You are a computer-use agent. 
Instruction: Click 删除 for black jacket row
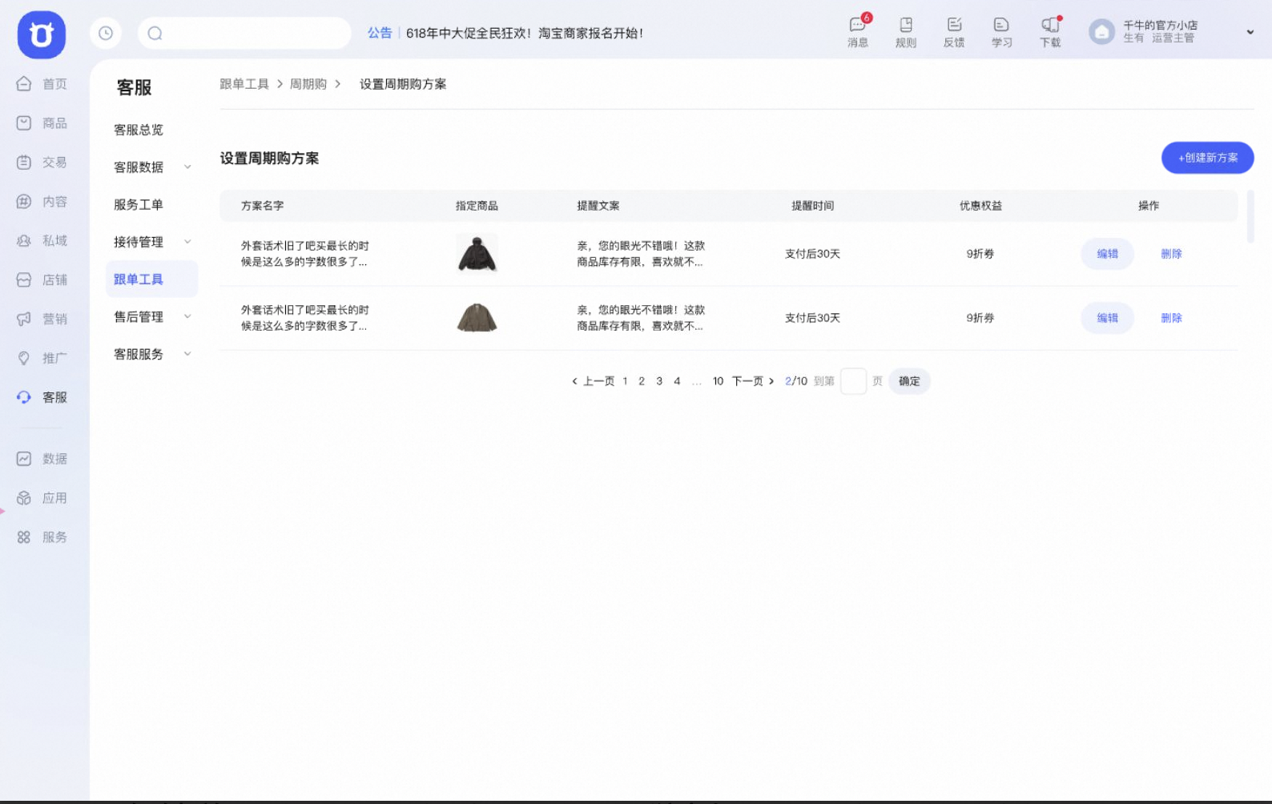coord(1171,254)
